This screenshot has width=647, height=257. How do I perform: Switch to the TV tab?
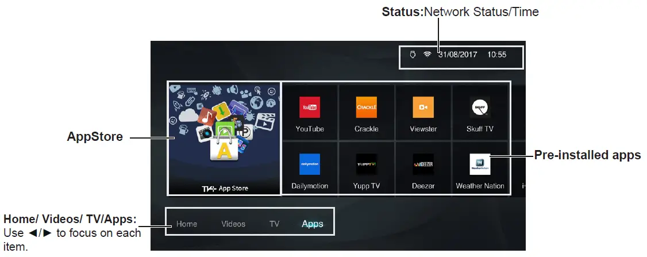coord(275,224)
